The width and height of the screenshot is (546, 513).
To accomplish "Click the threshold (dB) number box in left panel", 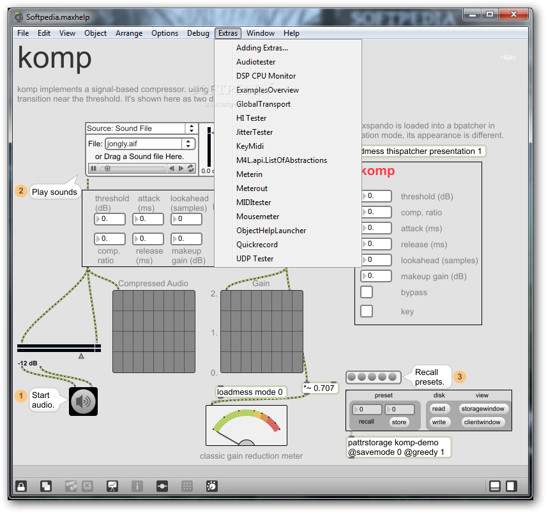I will (x=110, y=219).
